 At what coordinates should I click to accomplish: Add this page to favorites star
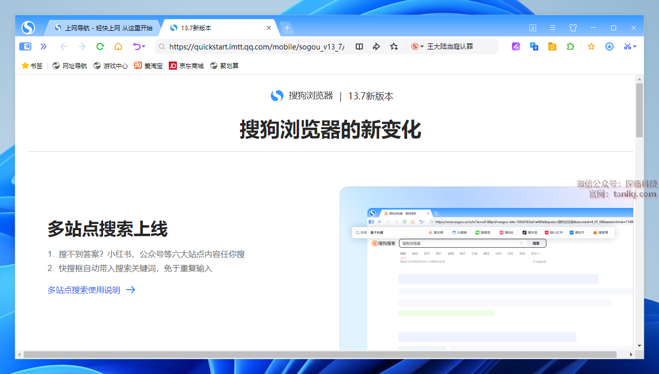[394, 46]
